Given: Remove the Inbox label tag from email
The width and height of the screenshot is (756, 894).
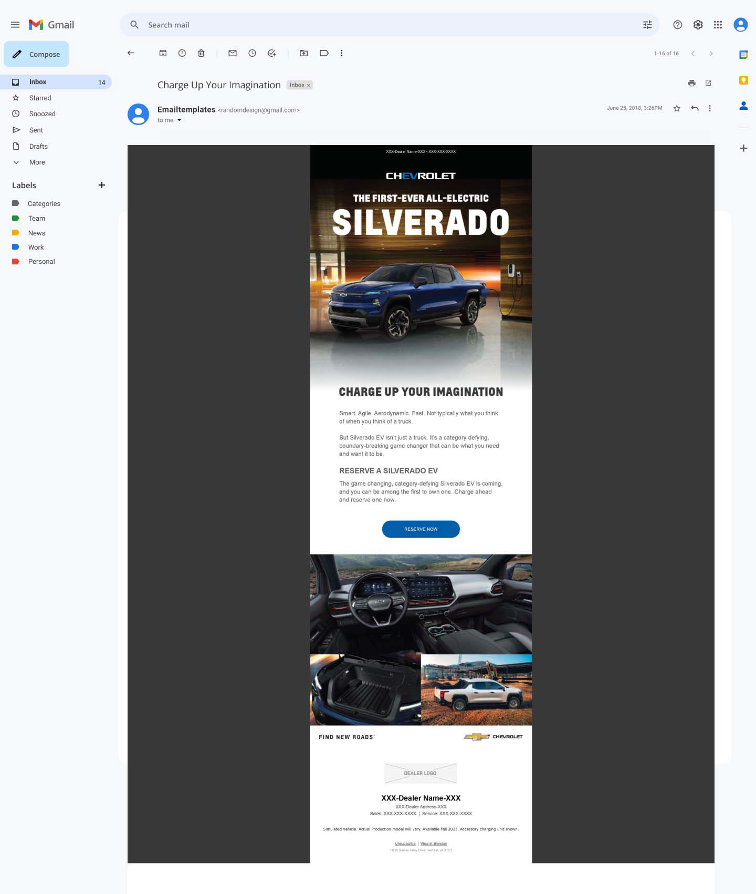Looking at the screenshot, I should (x=309, y=85).
